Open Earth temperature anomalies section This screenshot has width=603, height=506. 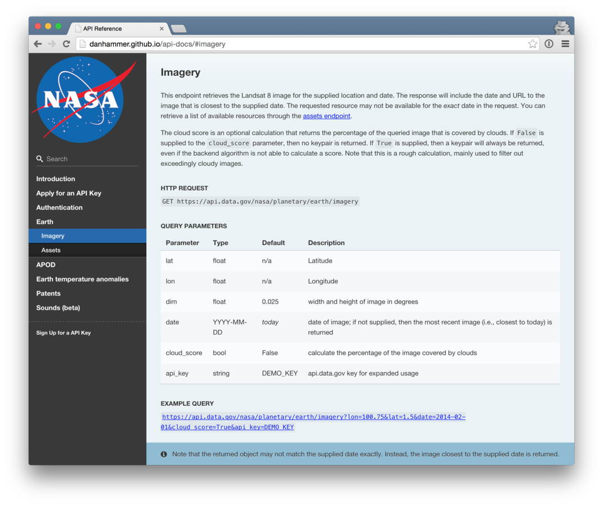point(82,279)
